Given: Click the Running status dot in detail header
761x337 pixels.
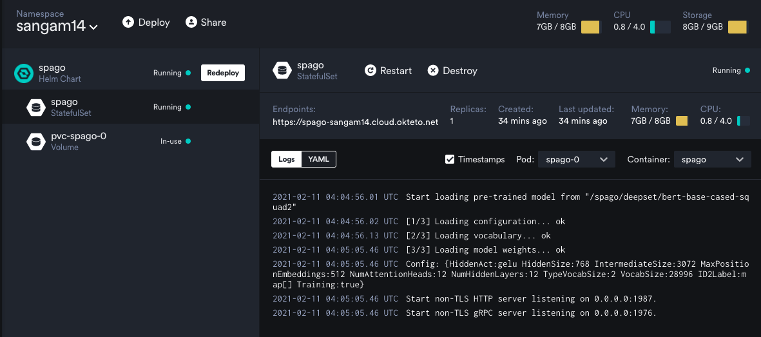Looking at the screenshot, I should tap(747, 70).
